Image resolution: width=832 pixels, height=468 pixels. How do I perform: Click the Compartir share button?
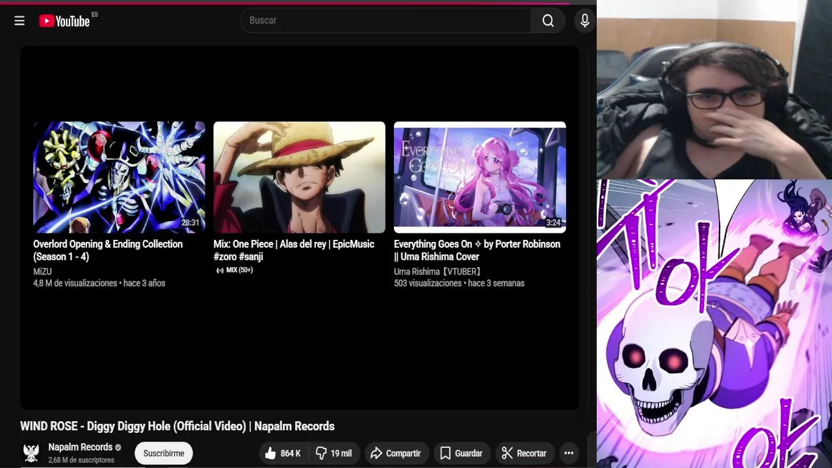click(396, 453)
